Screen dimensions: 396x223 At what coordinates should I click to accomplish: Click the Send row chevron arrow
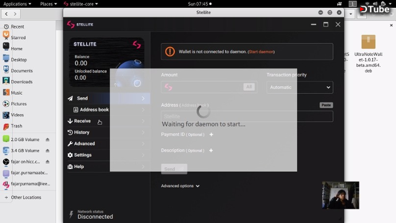click(143, 98)
